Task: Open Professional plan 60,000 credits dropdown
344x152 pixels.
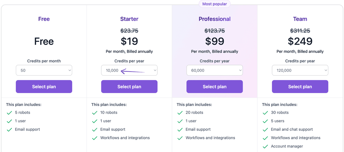Action: coord(214,70)
